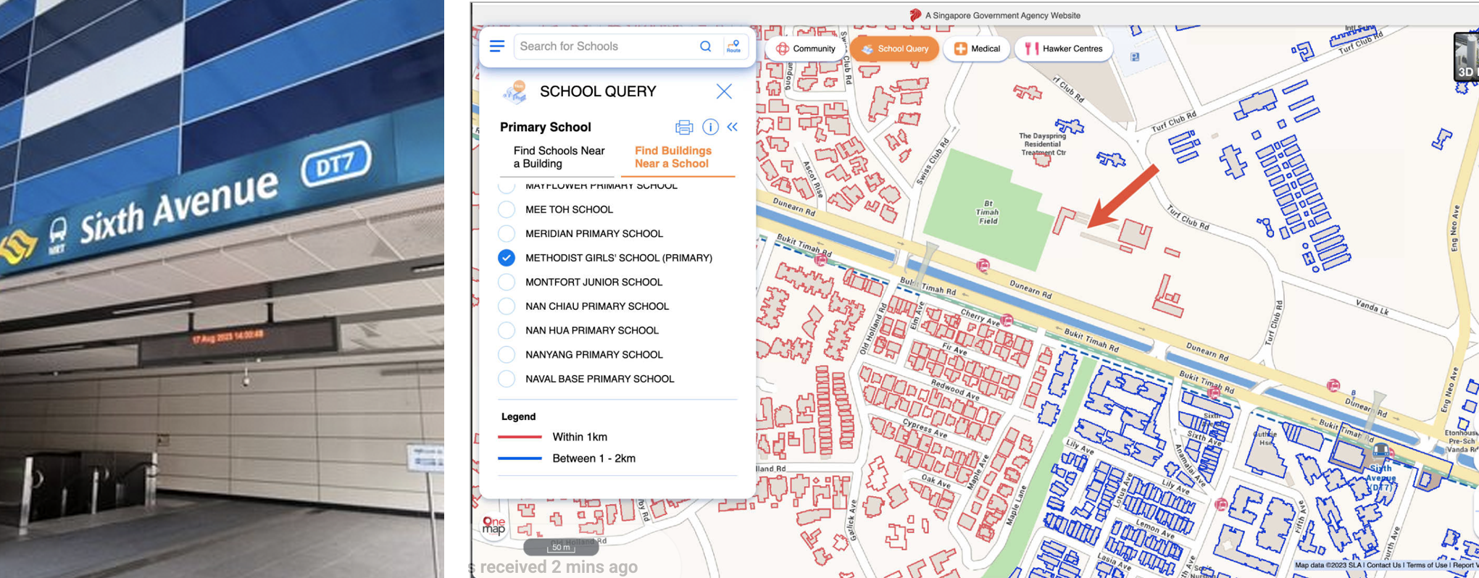Select the Community category button

click(x=805, y=49)
